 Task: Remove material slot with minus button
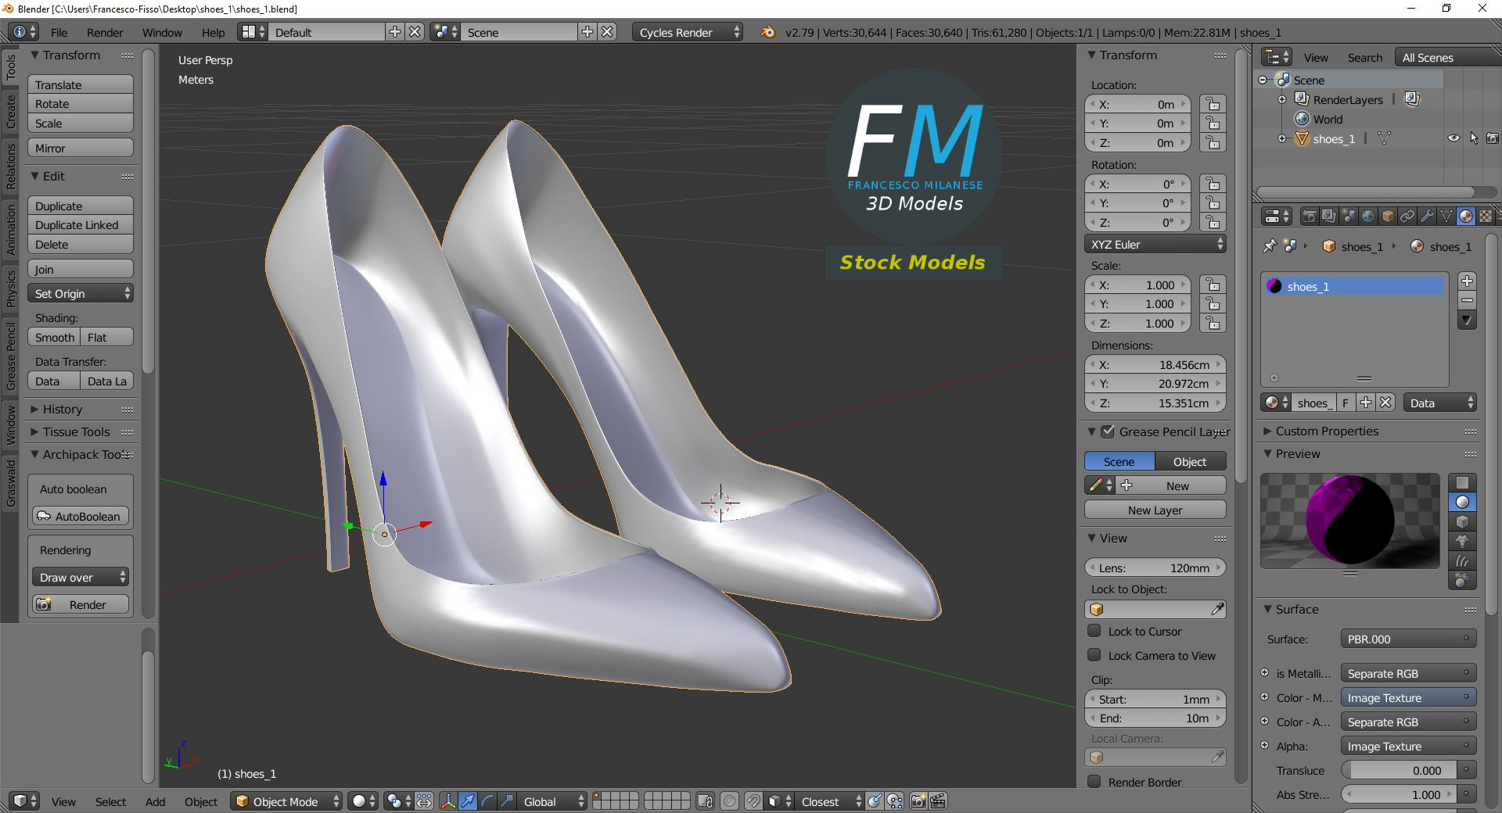pos(1468,300)
